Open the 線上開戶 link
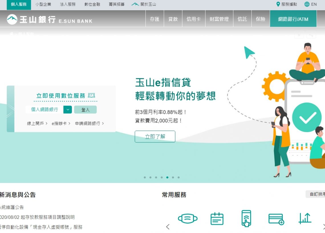 [x=37, y=124]
